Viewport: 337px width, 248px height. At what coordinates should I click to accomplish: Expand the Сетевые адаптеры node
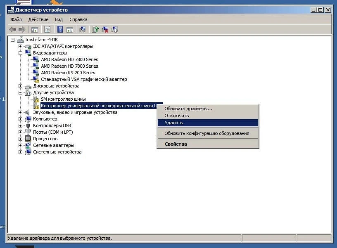(x=20, y=145)
